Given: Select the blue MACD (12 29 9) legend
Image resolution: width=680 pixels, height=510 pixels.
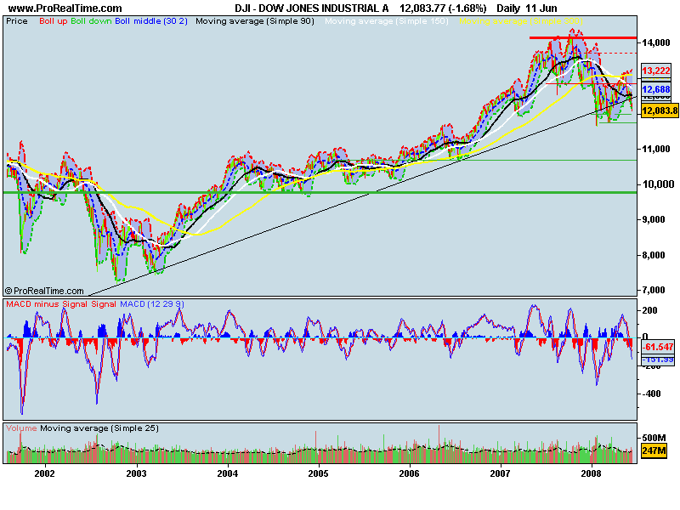Looking at the screenshot, I should (152, 304).
